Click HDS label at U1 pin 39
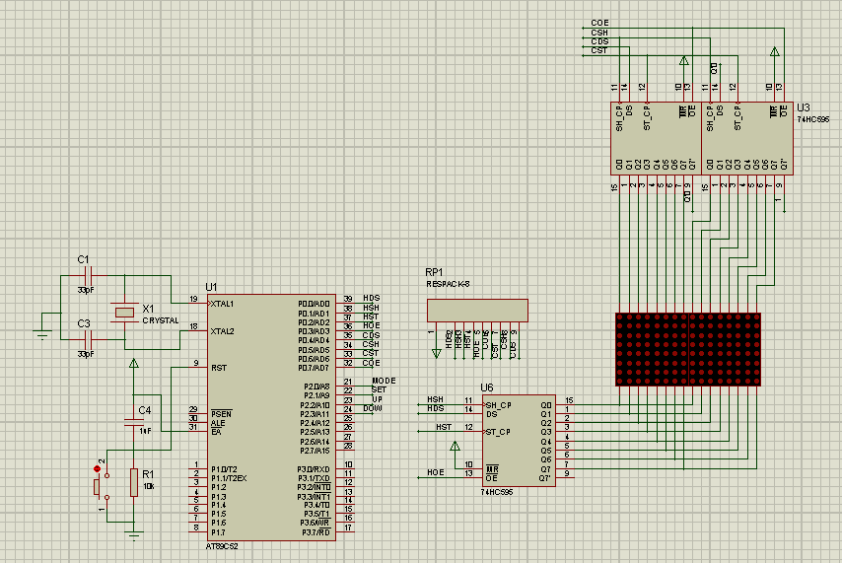This screenshot has width=842, height=563. click(x=371, y=298)
